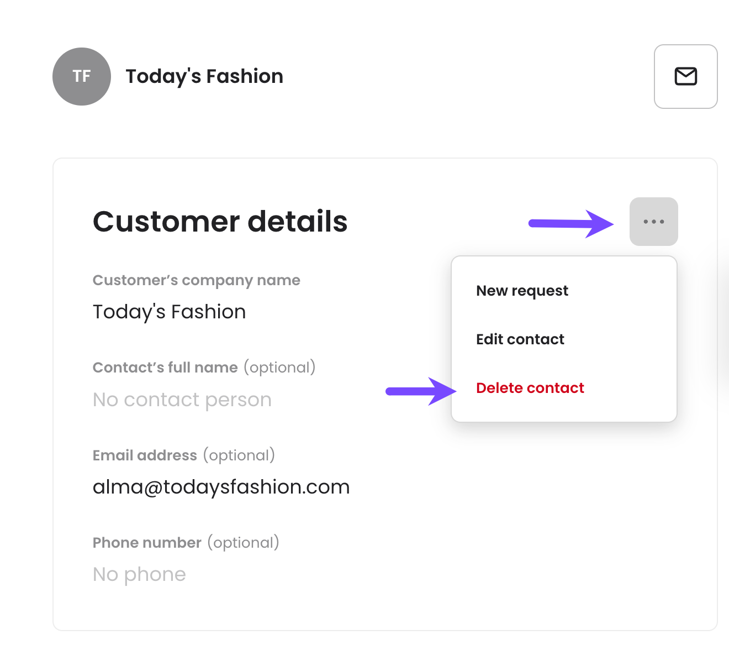Open the three-dot more options menu
This screenshot has width=729, height=661.
(653, 222)
